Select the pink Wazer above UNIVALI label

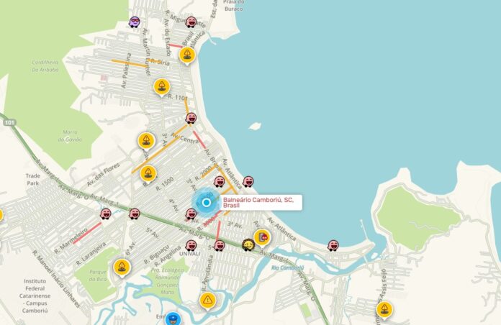(x=191, y=246)
